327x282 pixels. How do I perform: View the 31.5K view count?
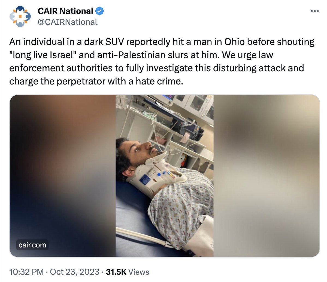pyautogui.click(x=116, y=272)
